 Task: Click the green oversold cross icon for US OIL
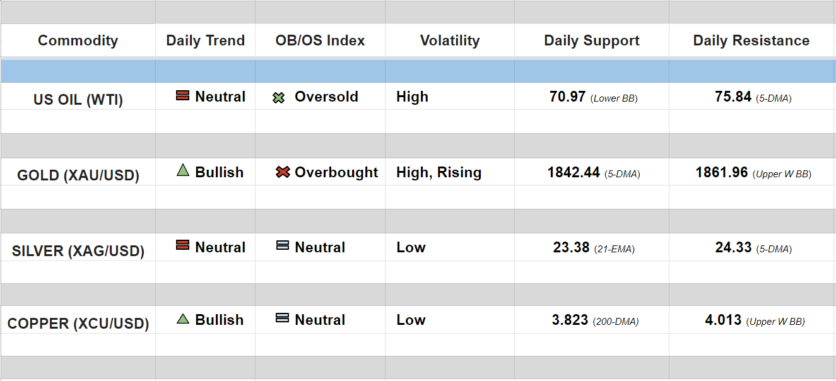coord(278,98)
